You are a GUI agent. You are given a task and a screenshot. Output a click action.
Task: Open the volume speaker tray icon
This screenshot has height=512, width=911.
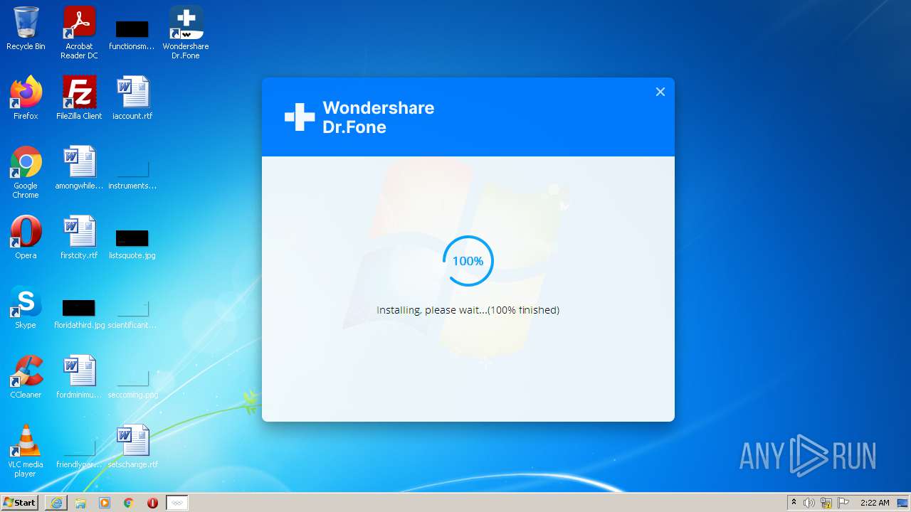point(809,503)
